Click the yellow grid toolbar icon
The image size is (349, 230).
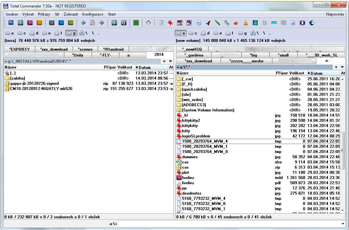coord(283,23)
